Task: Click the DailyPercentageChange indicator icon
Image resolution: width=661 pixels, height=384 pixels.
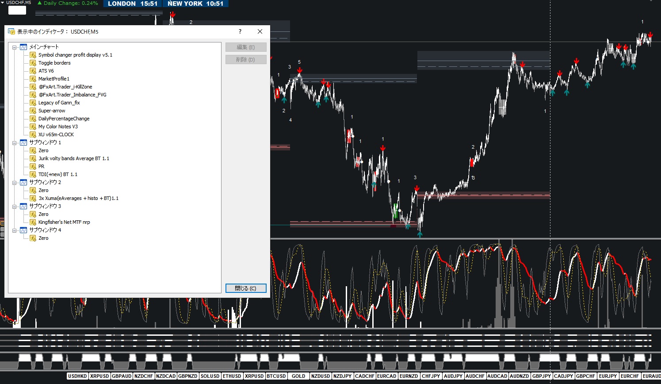Action: (x=33, y=119)
